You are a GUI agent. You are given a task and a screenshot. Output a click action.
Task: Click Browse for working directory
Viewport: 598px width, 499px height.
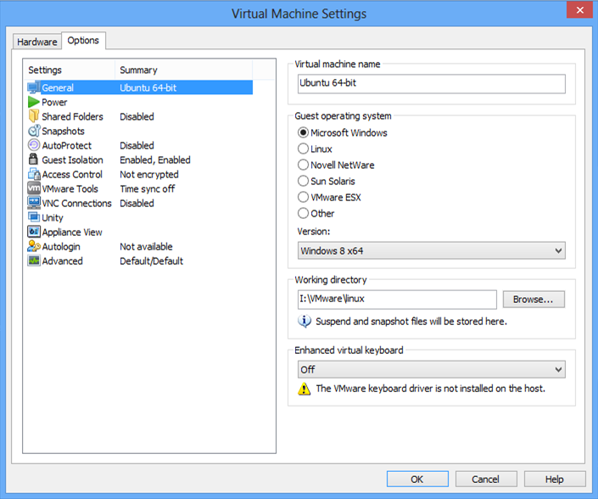click(534, 300)
